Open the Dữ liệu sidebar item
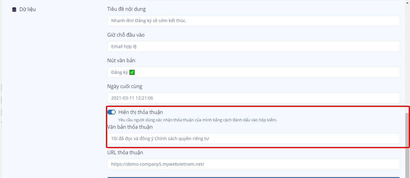This screenshot has width=410, height=178. click(24, 10)
